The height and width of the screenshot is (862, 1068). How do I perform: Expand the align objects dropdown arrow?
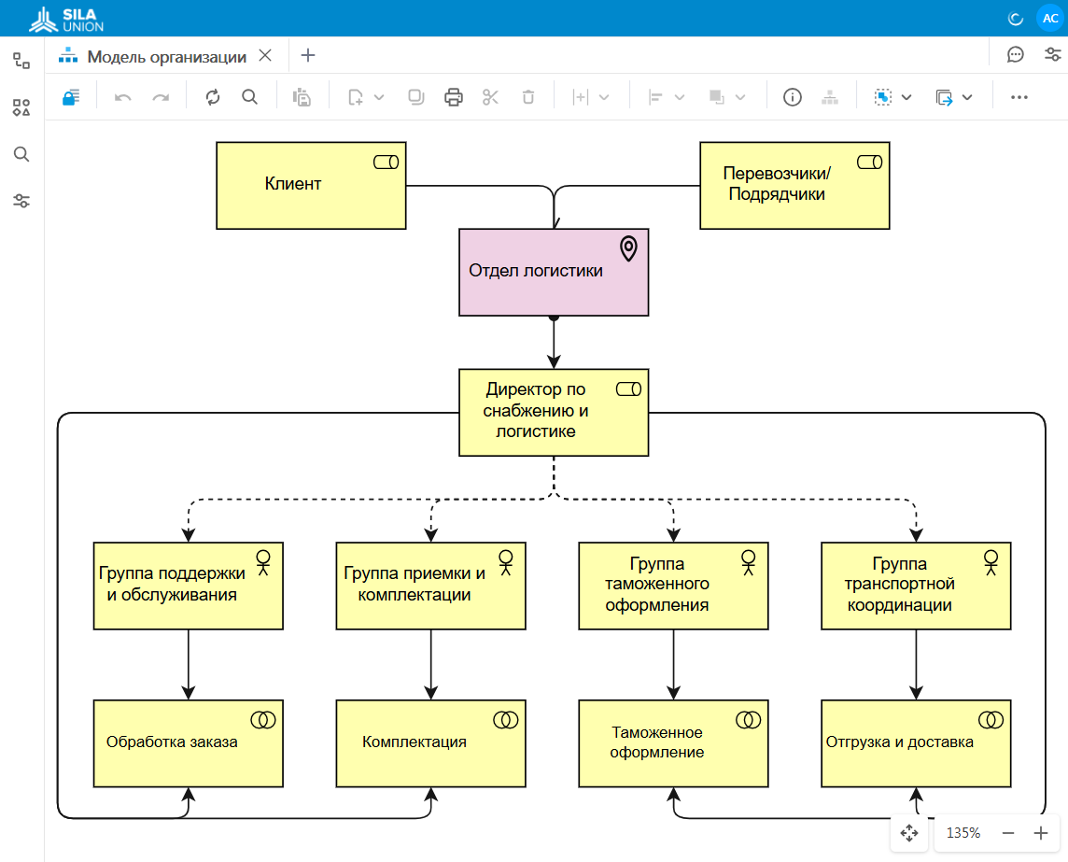(679, 97)
